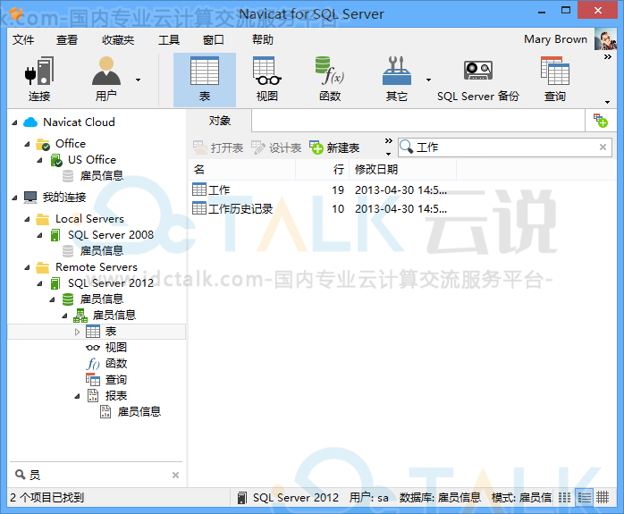Open the 文件 menu
This screenshot has height=514, width=624.
click(x=23, y=40)
